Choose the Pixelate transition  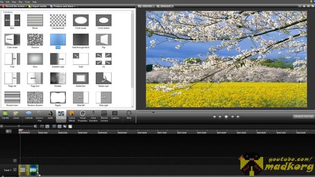coord(58,78)
